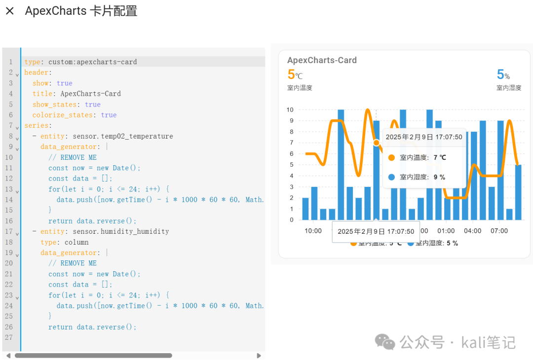Toggle the 室内湿度 series in the chart legend
This screenshot has height=364, width=533.
tap(432, 243)
